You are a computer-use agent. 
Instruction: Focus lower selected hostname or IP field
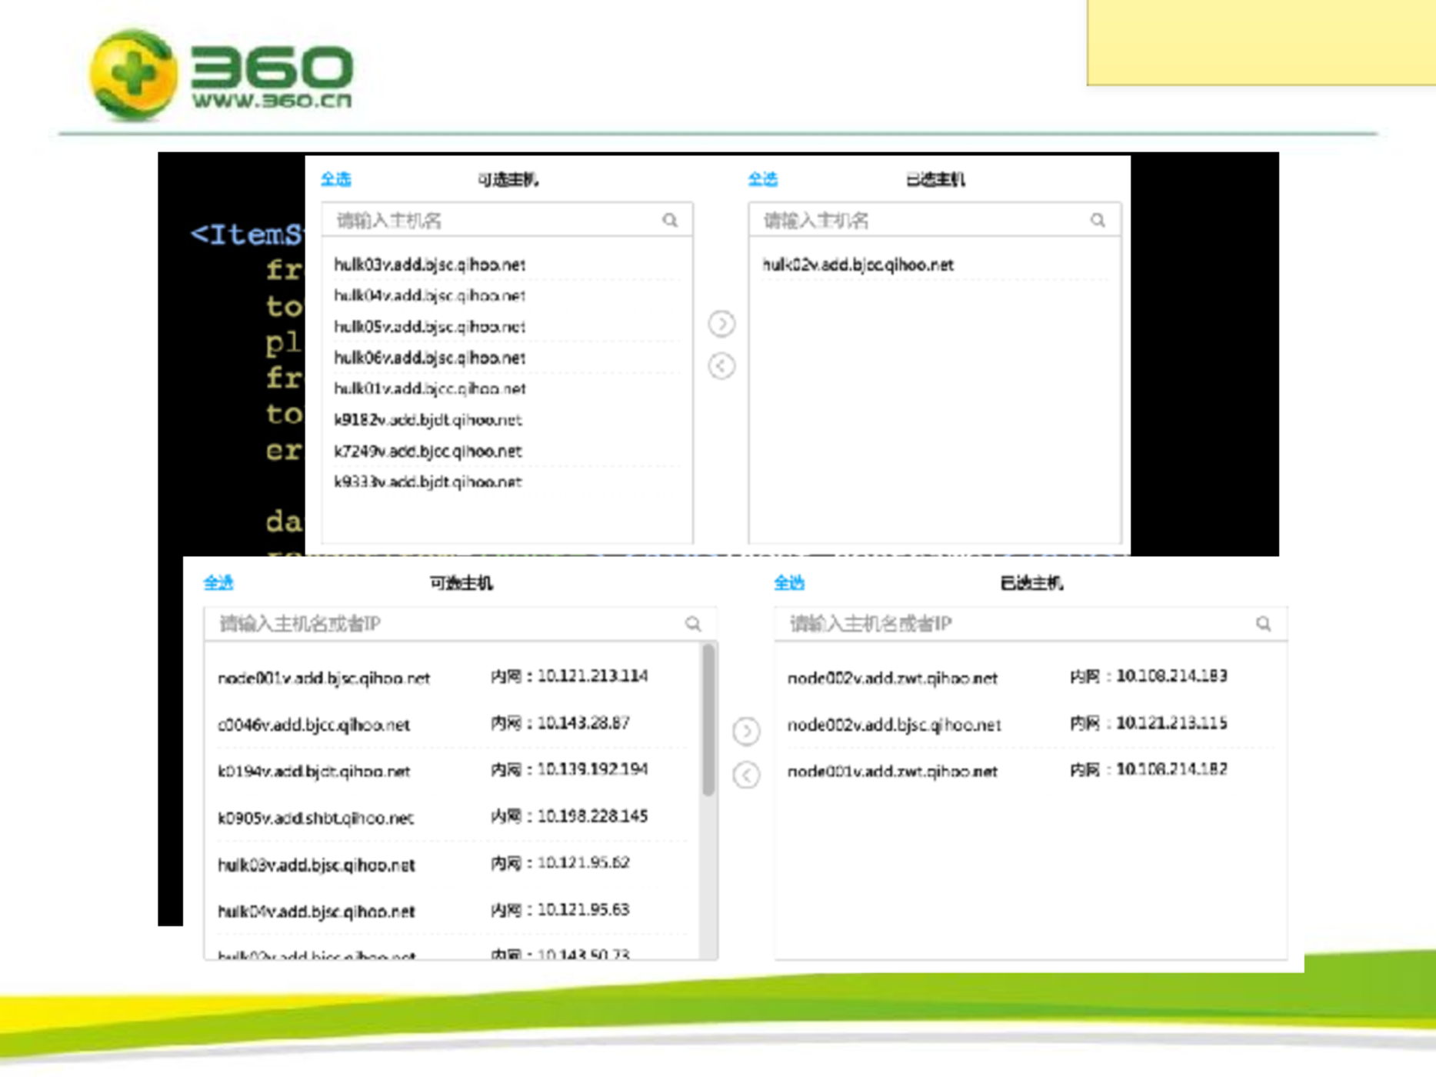click(1015, 624)
